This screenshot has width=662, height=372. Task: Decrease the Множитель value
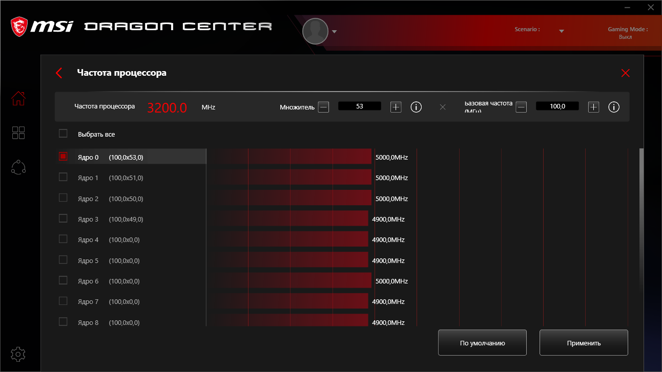(x=323, y=107)
